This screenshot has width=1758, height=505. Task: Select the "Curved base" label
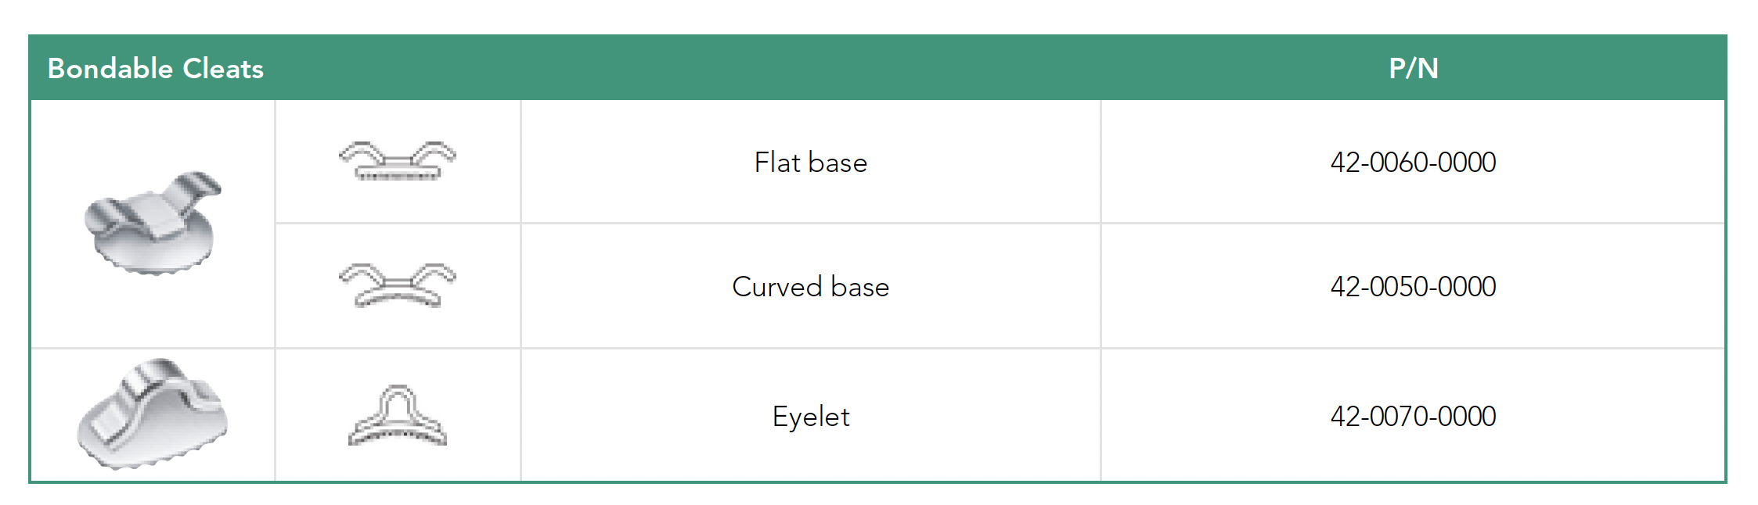coord(810,287)
